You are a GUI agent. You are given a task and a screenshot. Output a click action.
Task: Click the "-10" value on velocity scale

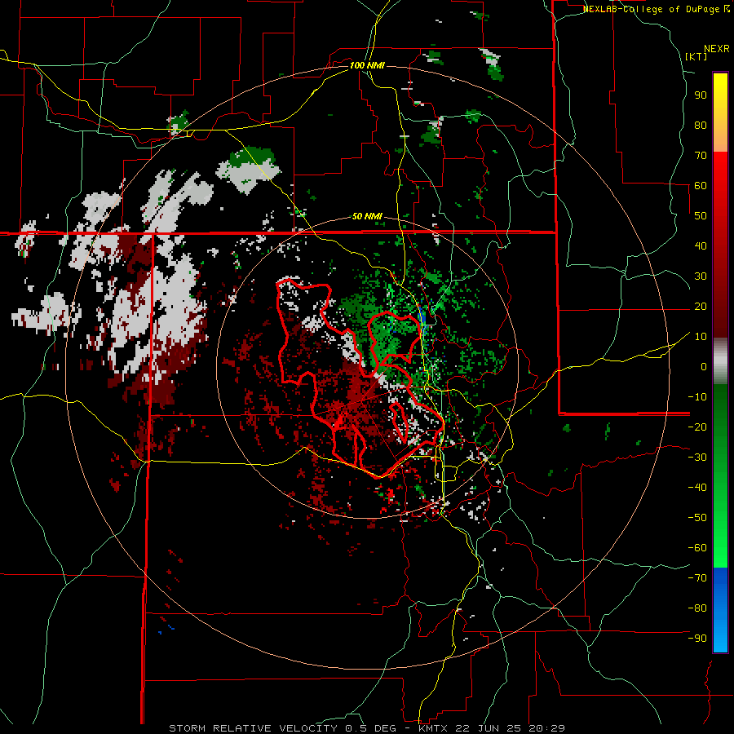(x=697, y=397)
